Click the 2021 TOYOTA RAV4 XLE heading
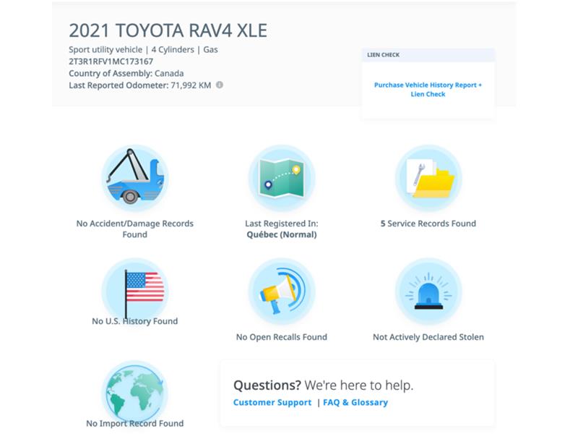This screenshot has height=434, width=578. [x=168, y=30]
